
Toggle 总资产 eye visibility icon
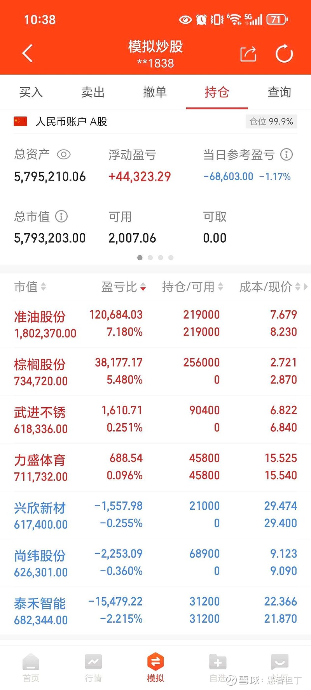click(64, 155)
